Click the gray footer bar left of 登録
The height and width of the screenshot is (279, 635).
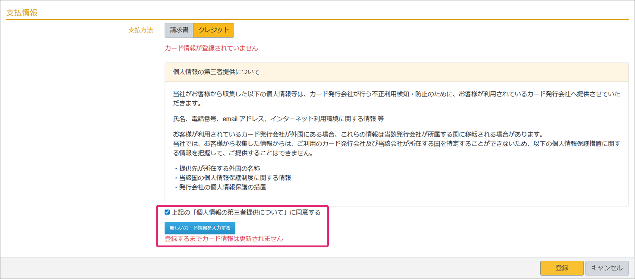(261, 268)
